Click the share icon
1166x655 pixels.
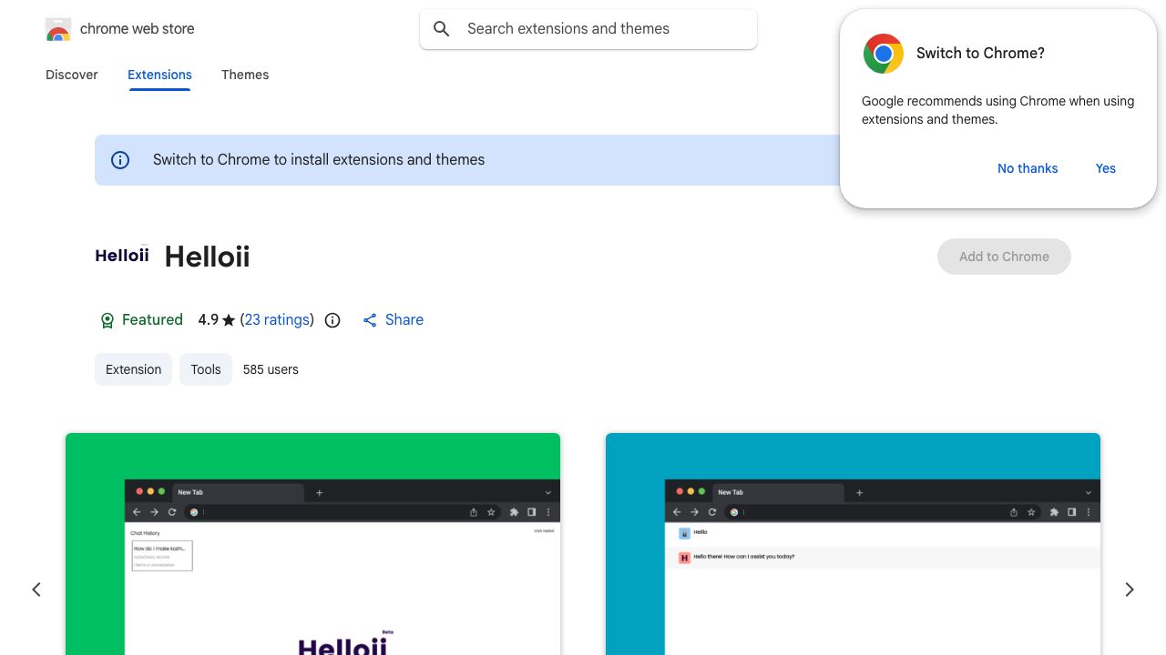(x=370, y=320)
